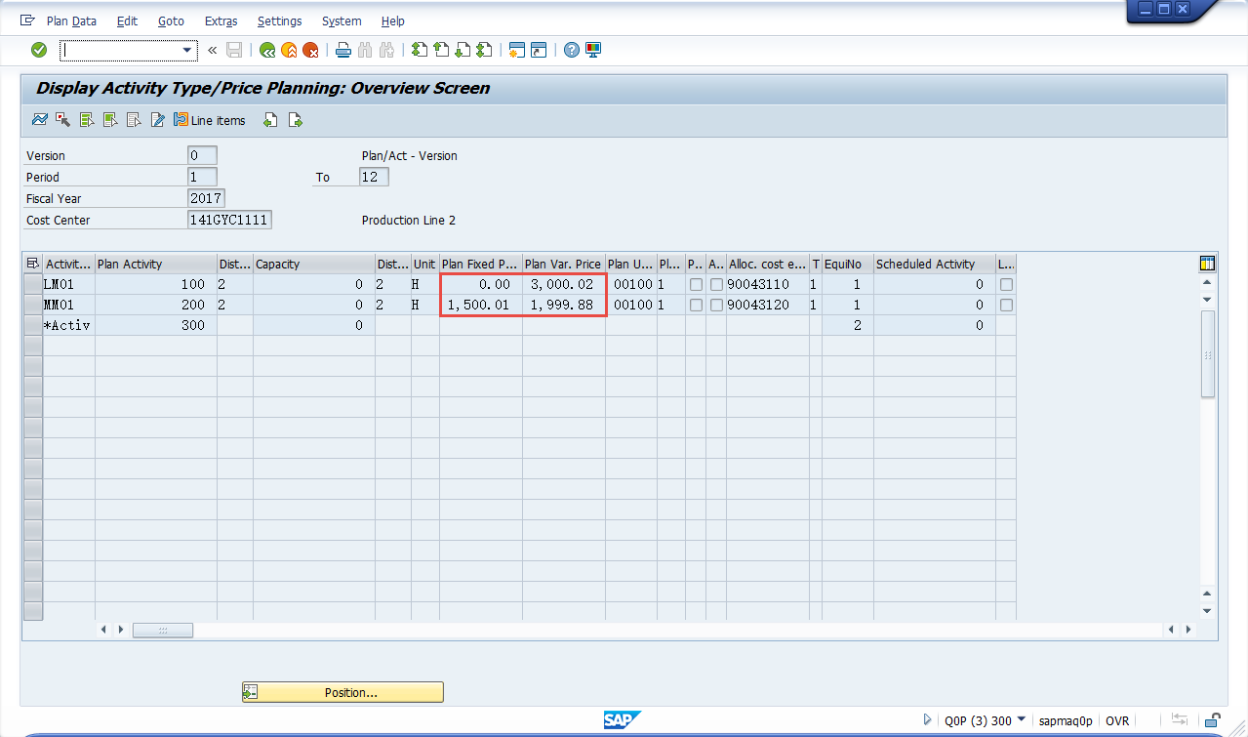Image resolution: width=1248 pixels, height=737 pixels.
Task: Open the Help question mark icon
Action: pyautogui.click(x=572, y=50)
